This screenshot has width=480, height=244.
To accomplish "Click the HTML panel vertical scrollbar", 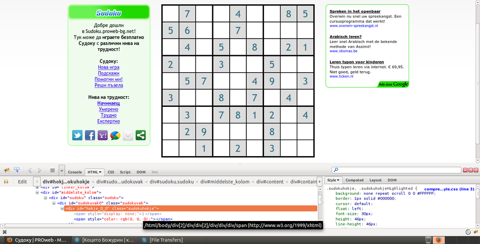I will point(320,204).
